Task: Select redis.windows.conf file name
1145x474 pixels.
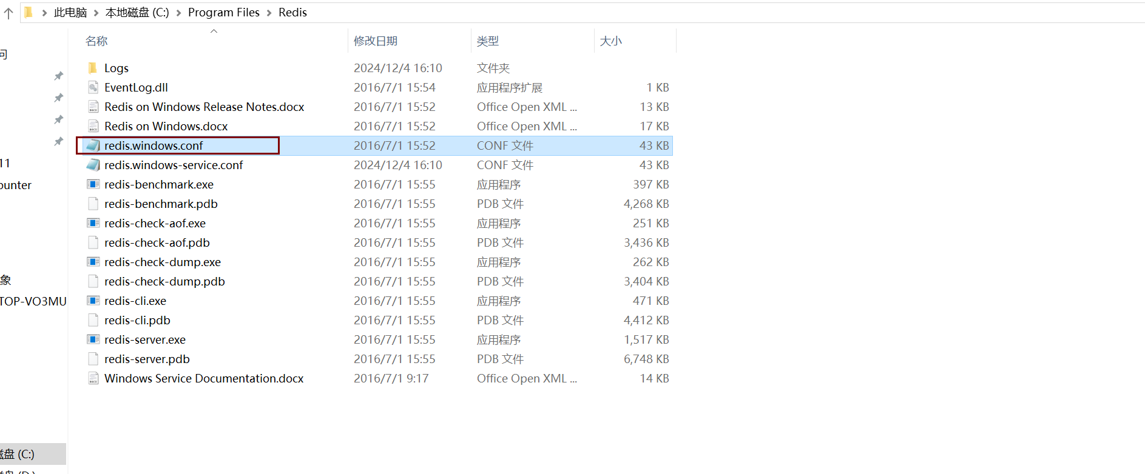Action: (x=154, y=145)
